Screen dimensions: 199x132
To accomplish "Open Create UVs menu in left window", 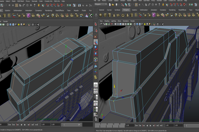I will click(48, 1).
